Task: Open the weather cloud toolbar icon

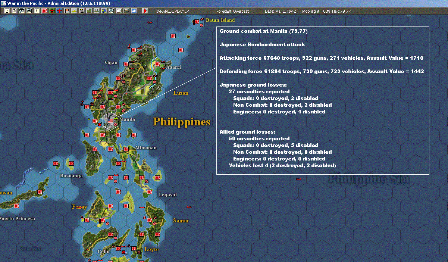Action: (x=134, y=11)
